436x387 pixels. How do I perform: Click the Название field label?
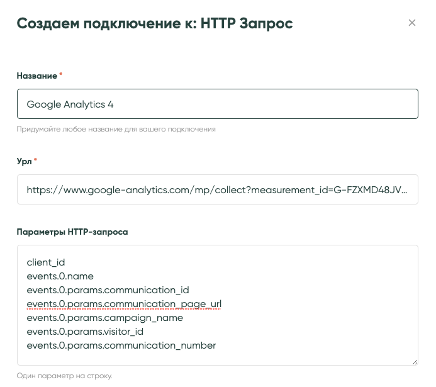pos(36,76)
